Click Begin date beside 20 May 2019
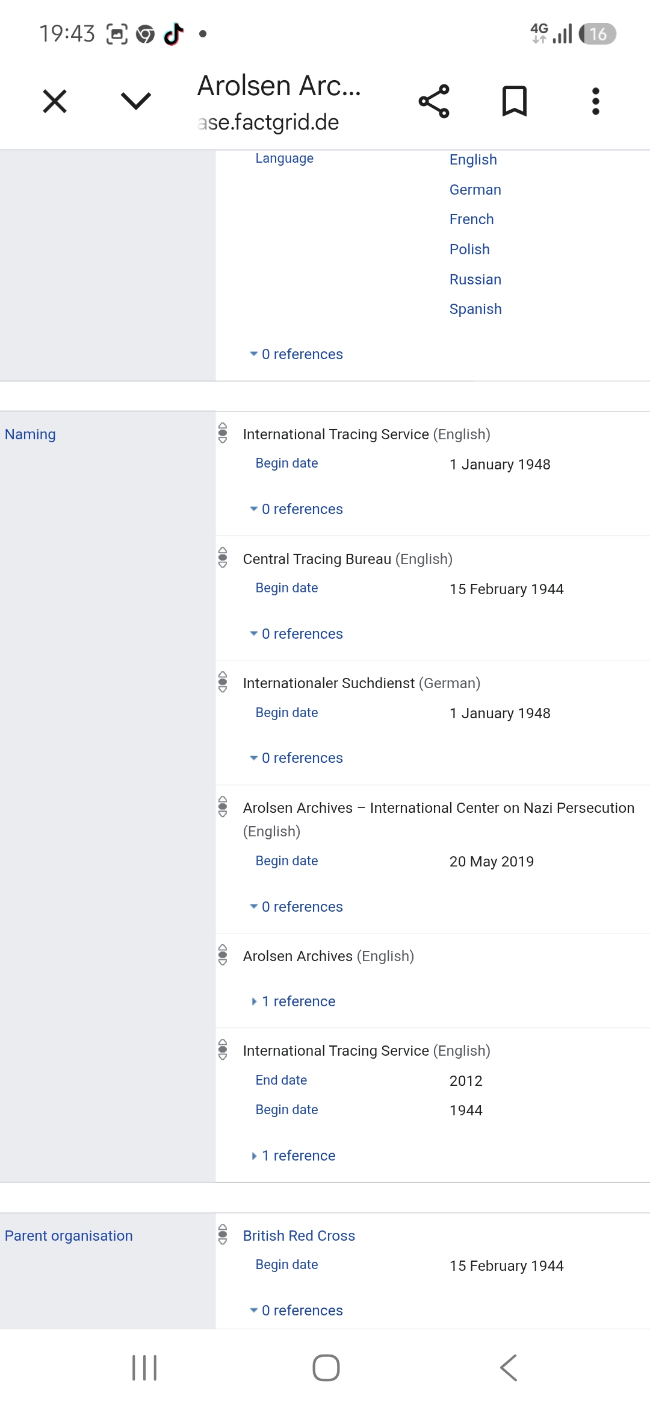This screenshot has width=650, height=1410. pyautogui.click(x=287, y=861)
